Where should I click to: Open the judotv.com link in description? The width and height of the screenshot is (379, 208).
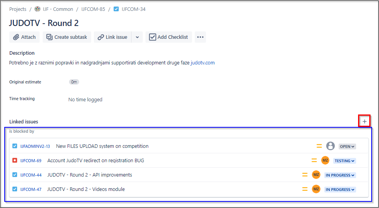pyautogui.click(x=202, y=63)
